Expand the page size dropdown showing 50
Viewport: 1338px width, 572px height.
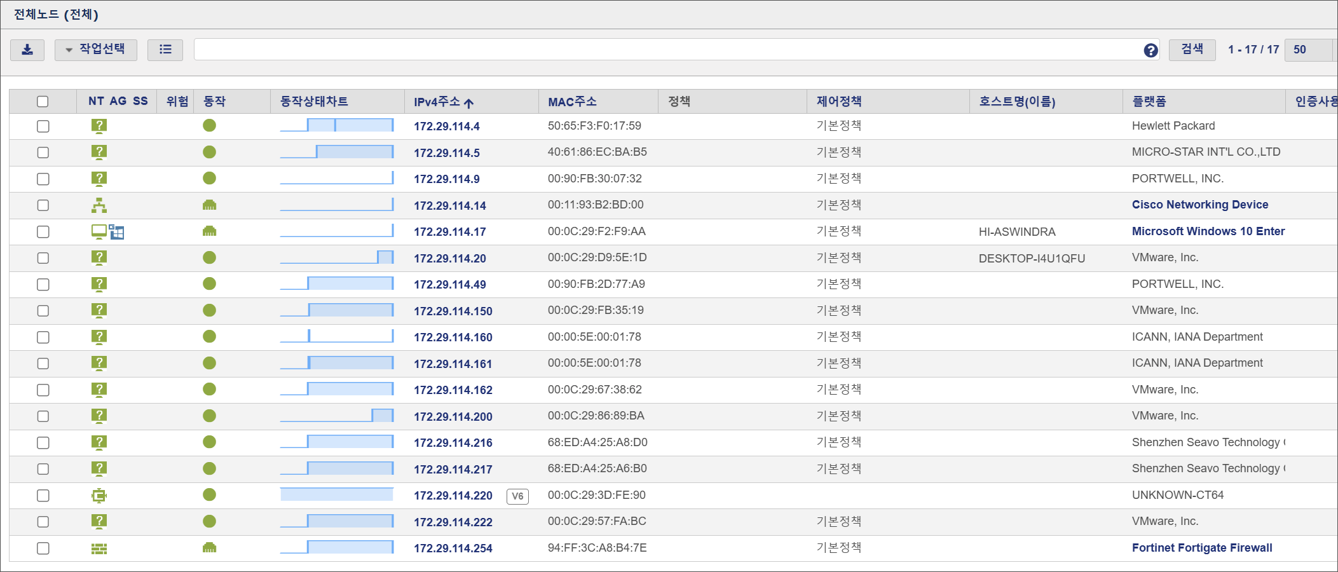pos(1309,50)
